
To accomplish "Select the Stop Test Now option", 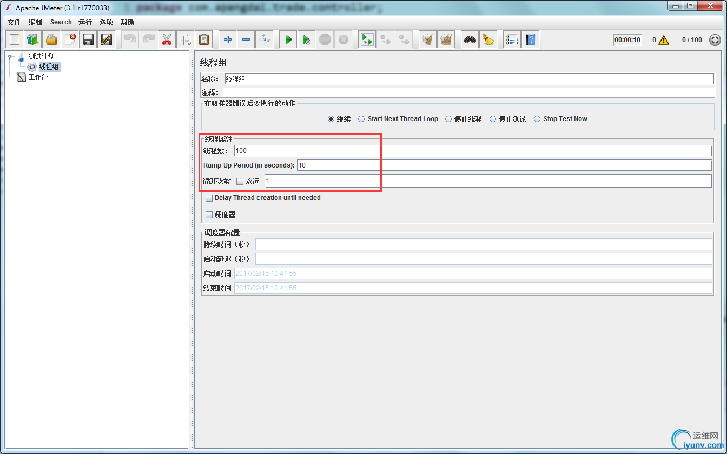I will click(x=537, y=119).
